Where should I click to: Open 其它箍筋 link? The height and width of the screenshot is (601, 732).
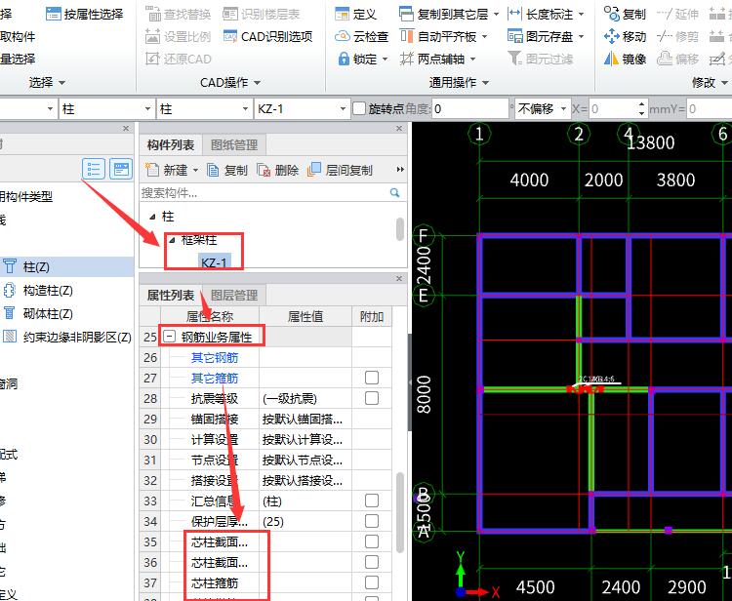pyautogui.click(x=215, y=378)
